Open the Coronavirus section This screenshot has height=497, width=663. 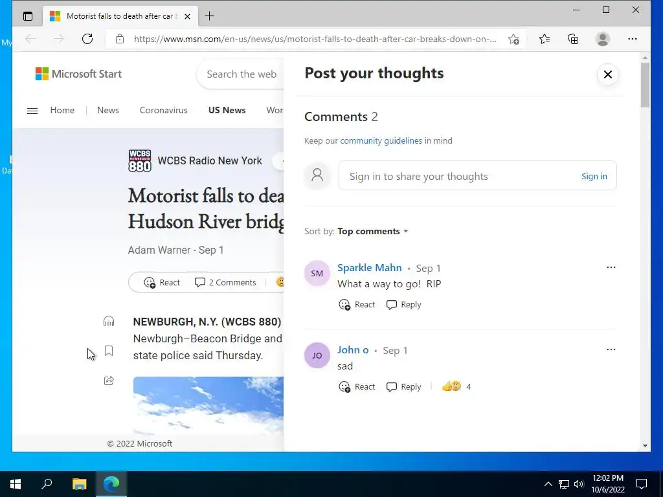[x=164, y=110]
